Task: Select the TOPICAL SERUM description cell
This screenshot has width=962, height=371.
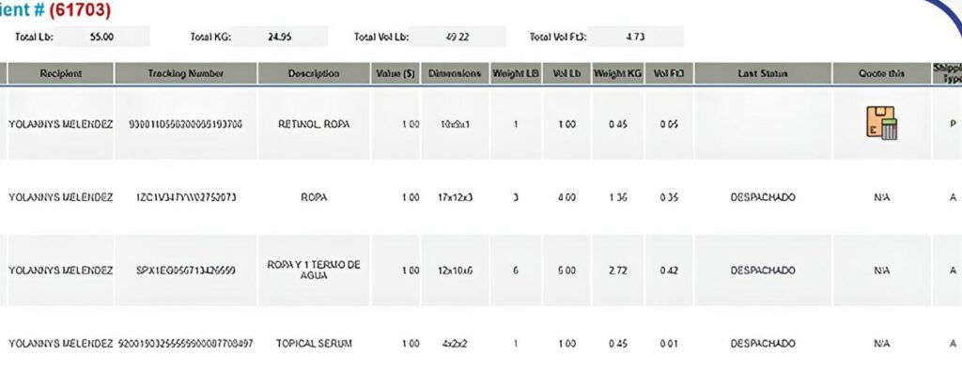Action: (314, 344)
